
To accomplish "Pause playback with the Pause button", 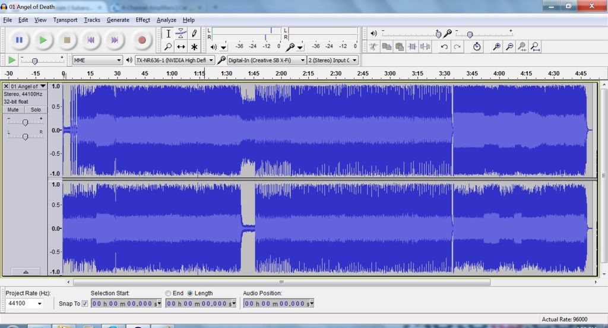I will tap(19, 40).
